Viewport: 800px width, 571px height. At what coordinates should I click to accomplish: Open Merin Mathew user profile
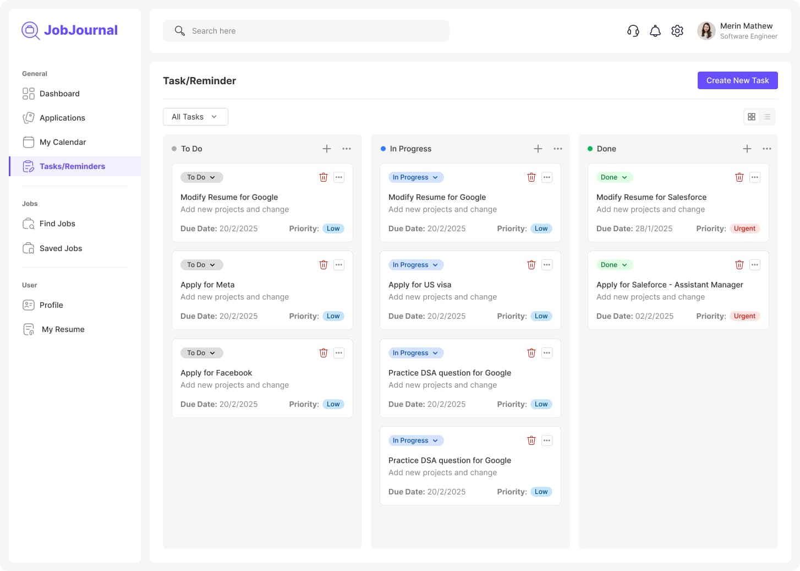point(737,31)
